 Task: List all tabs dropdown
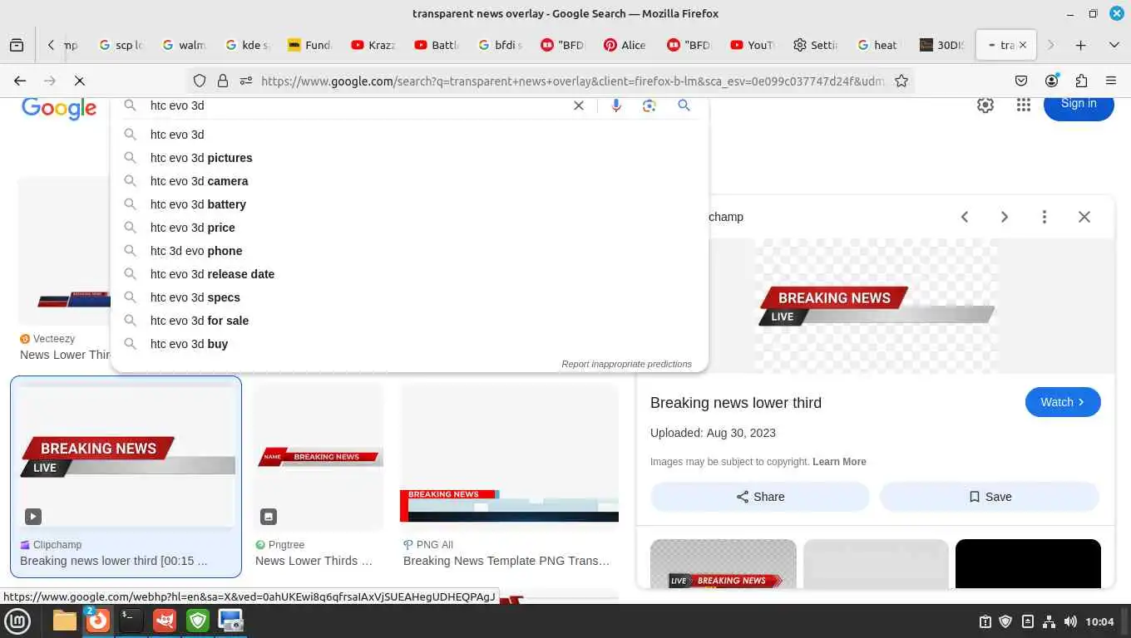click(1114, 45)
